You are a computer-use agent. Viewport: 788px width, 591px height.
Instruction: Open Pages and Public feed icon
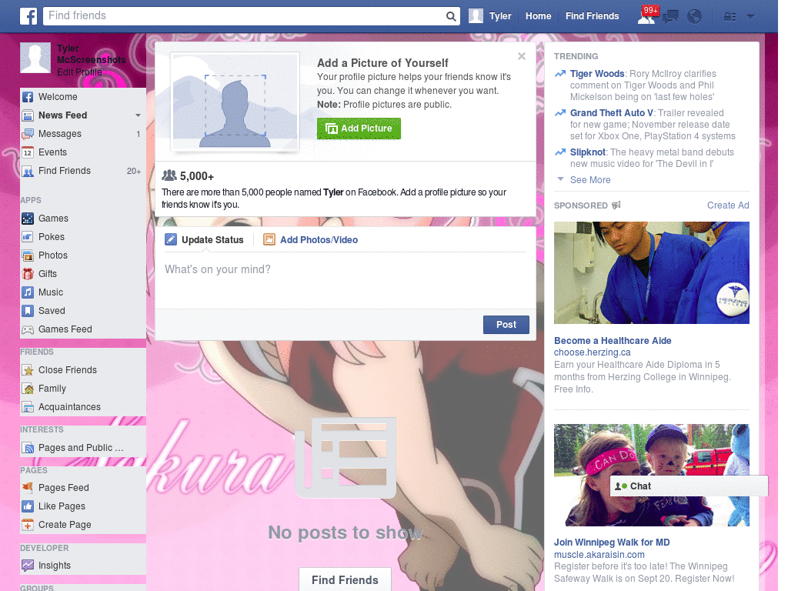click(x=28, y=448)
